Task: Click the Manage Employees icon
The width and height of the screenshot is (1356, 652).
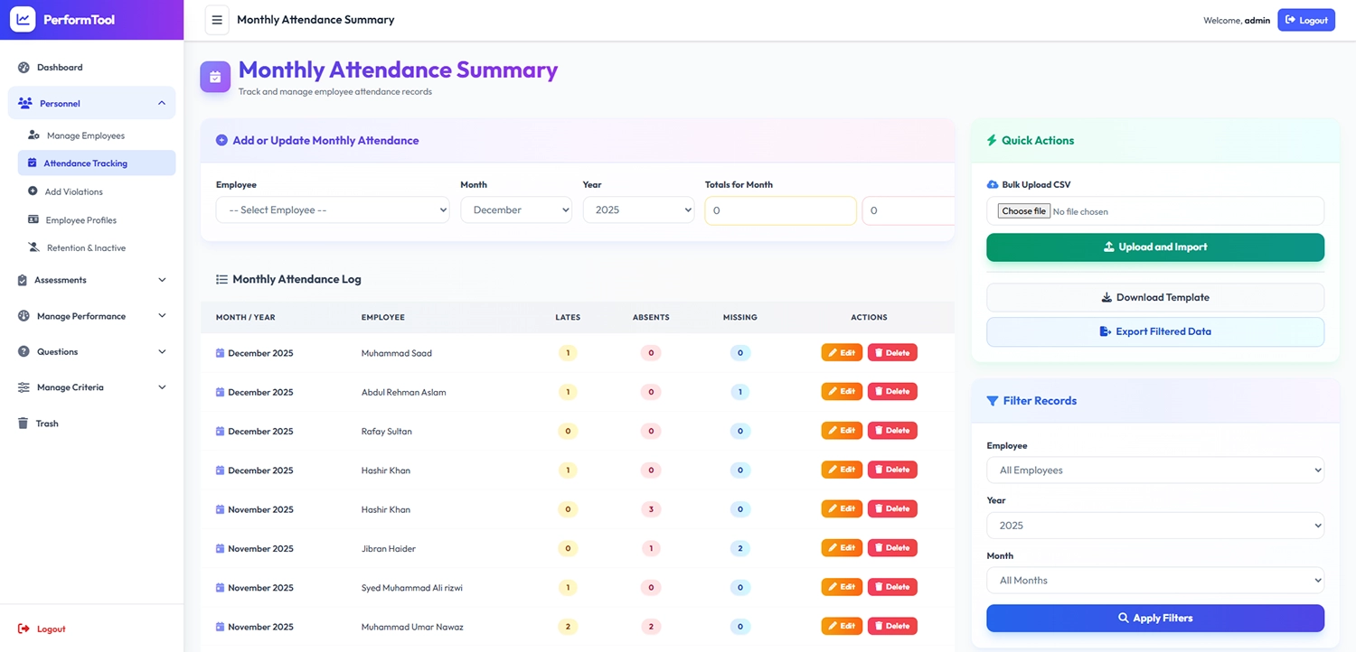Action: [x=33, y=135]
